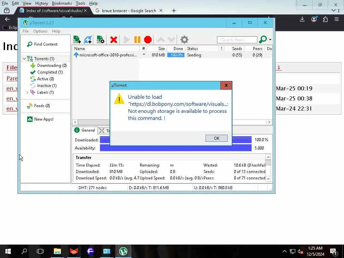Click the uTorrent taskbar icon

tap(123, 251)
